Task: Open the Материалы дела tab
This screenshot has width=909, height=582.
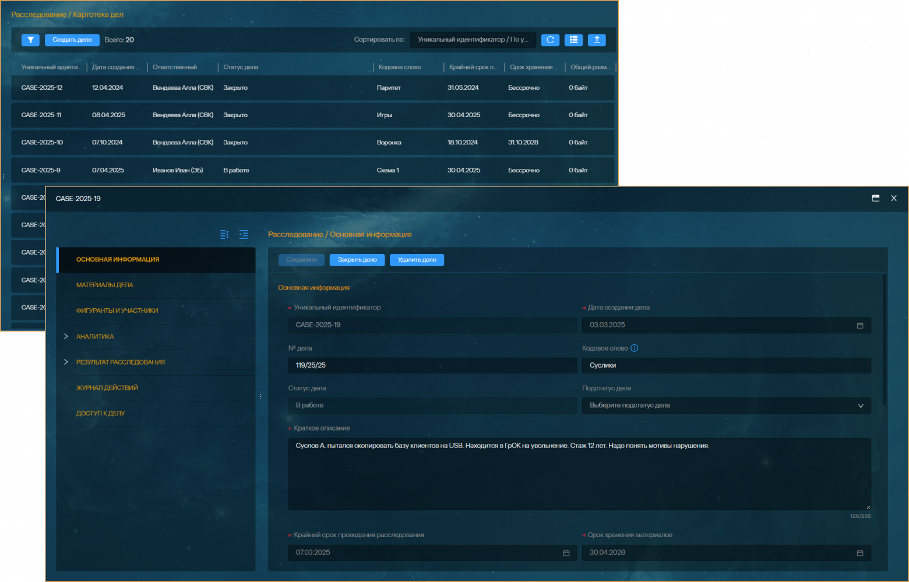Action: tap(105, 285)
